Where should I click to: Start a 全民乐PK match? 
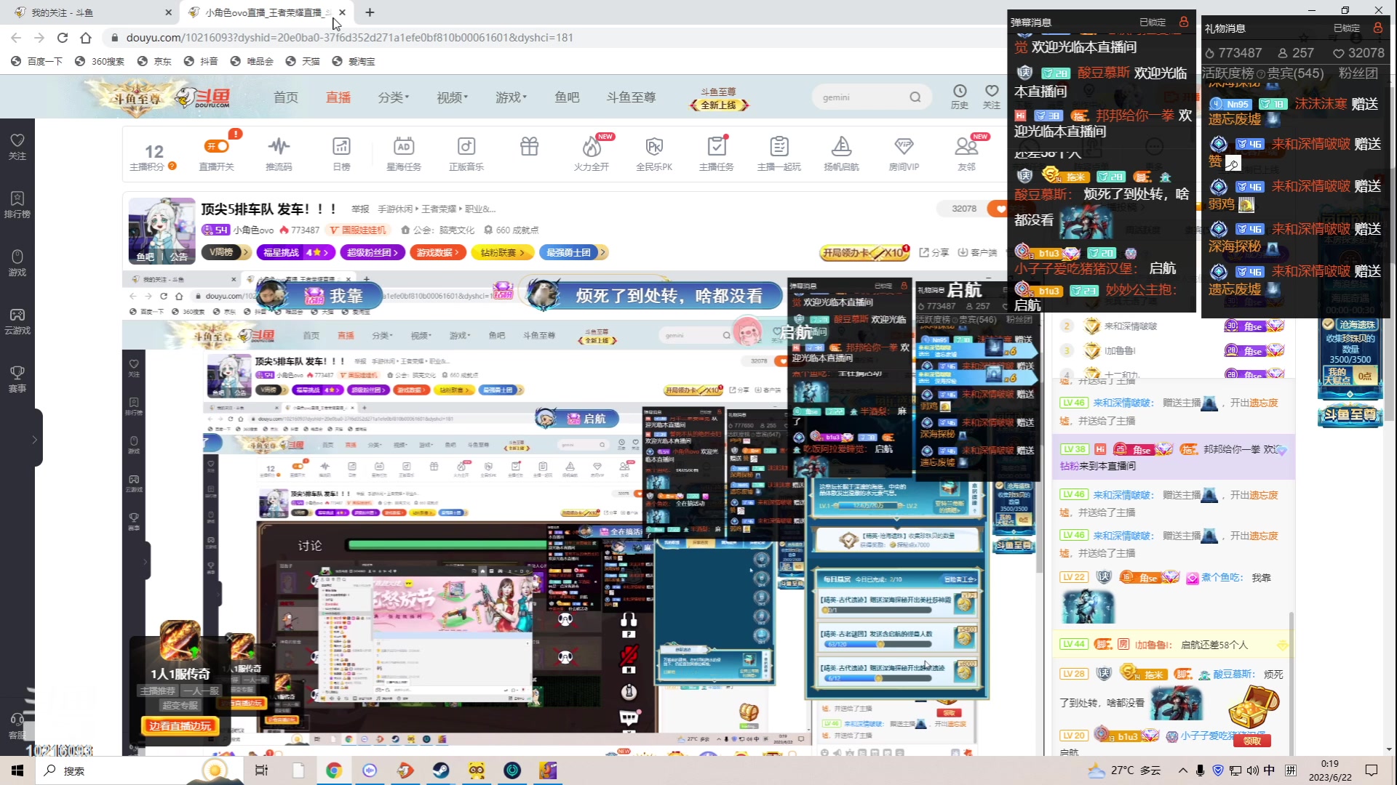coord(654,153)
